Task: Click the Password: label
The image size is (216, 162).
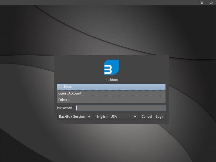Action: pos(65,108)
